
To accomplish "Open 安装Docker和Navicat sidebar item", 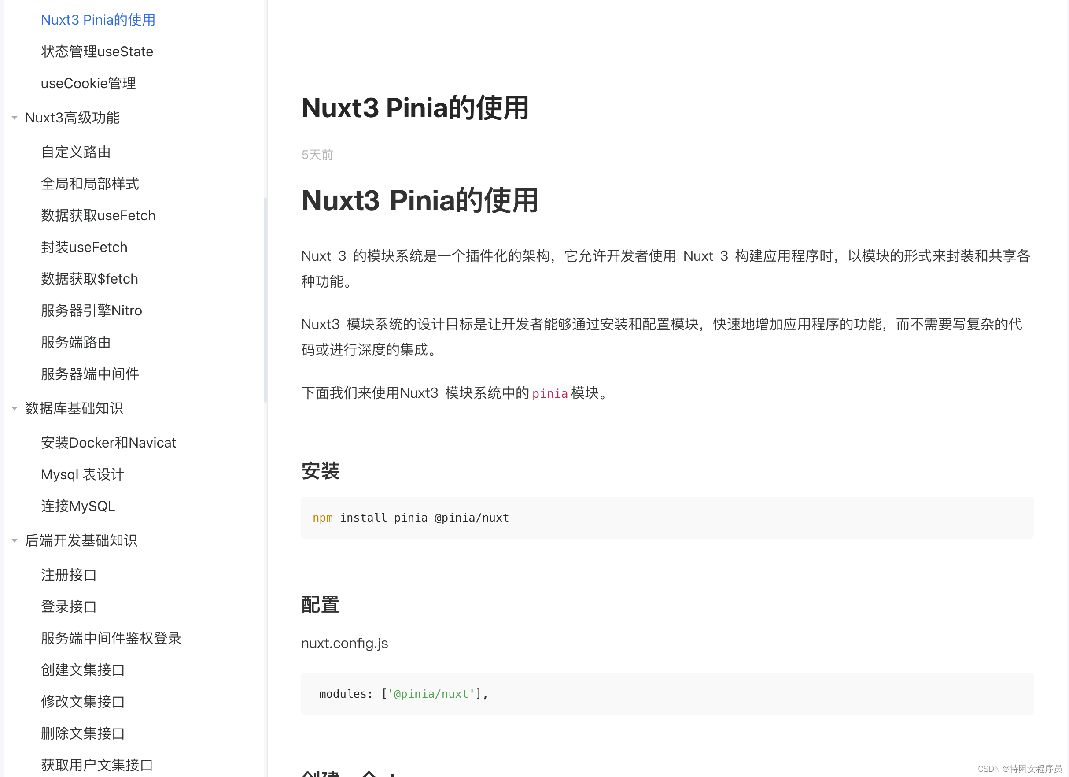I will [108, 442].
